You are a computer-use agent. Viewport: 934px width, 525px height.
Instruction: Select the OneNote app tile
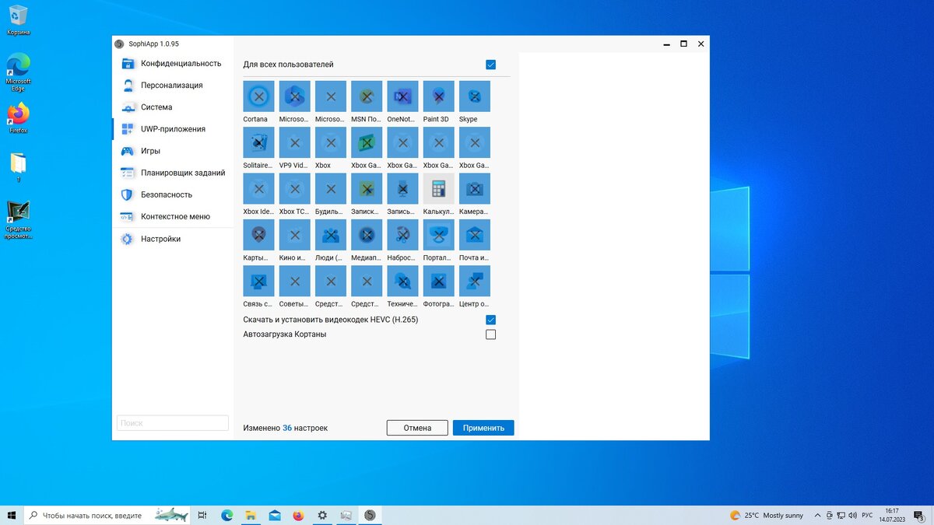pos(402,96)
